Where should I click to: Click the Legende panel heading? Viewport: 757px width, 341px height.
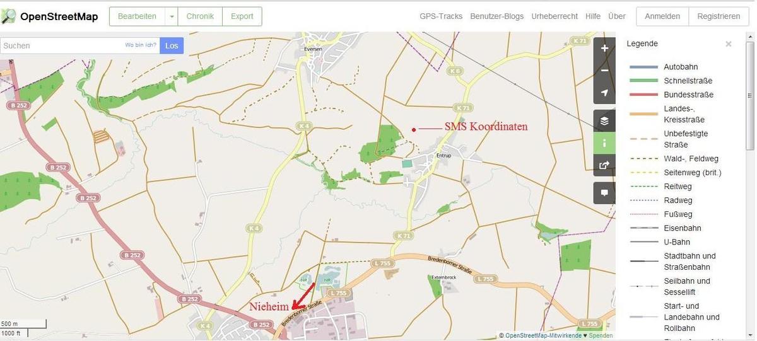642,44
